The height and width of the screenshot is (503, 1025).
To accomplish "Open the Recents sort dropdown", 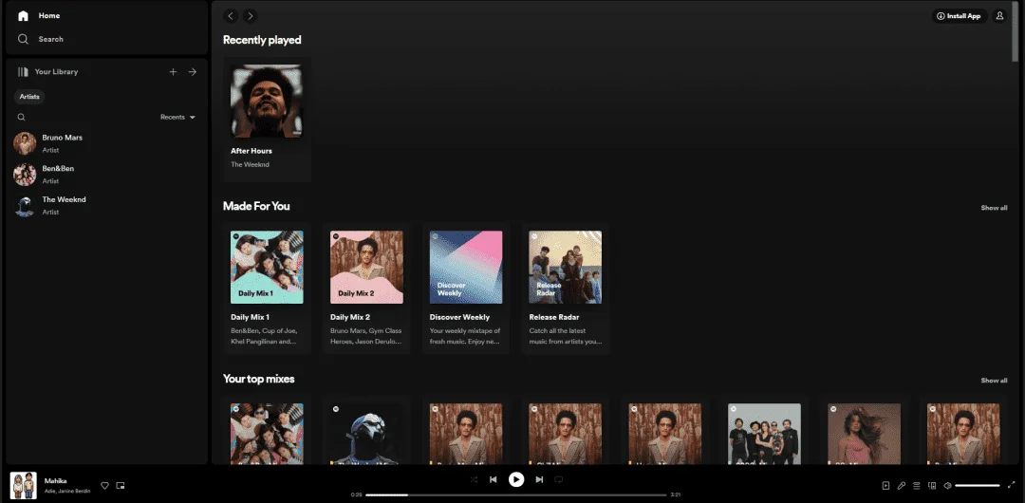I will click(x=177, y=117).
